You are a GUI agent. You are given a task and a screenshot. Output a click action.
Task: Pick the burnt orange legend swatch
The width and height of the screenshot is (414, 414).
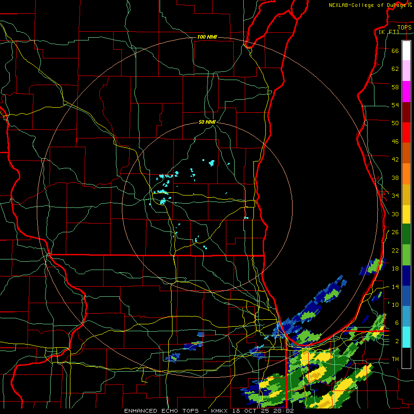point(406,153)
